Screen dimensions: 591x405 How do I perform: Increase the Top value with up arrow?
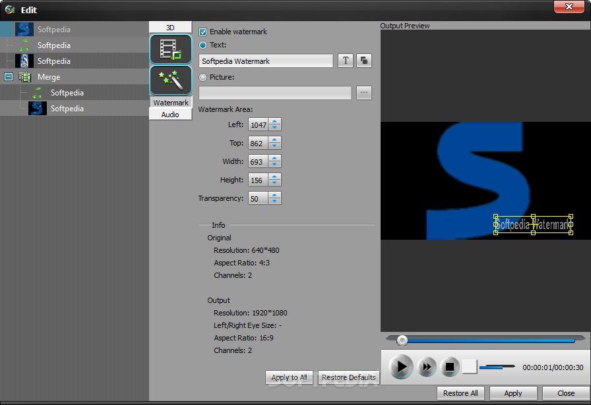pos(275,140)
